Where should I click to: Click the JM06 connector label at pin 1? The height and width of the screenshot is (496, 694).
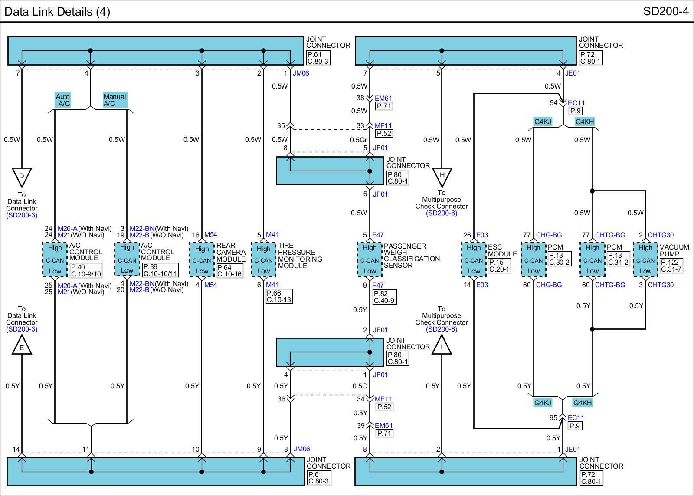coord(301,73)
